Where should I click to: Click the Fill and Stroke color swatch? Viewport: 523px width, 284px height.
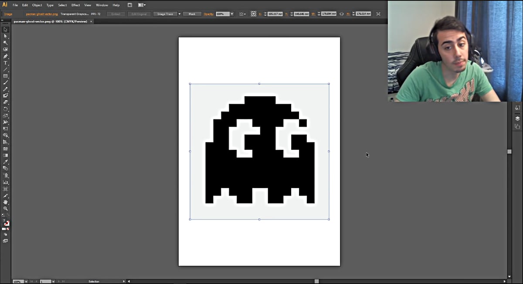tap(6, 222)
